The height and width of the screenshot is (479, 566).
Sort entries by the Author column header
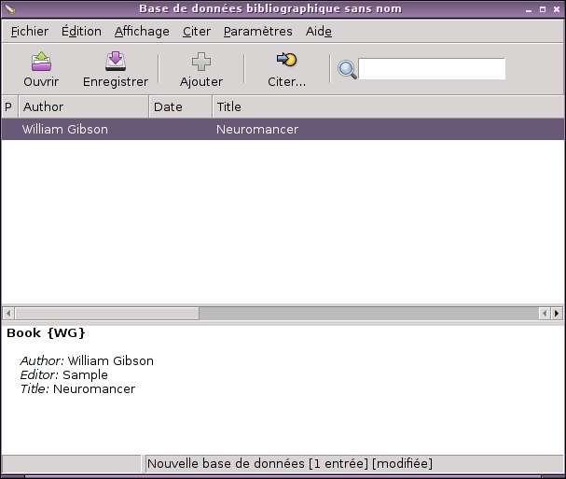(x=84, y=107)
